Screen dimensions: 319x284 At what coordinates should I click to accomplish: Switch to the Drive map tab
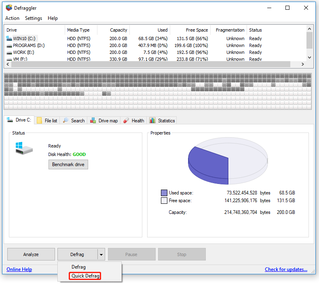pos(104,120)
